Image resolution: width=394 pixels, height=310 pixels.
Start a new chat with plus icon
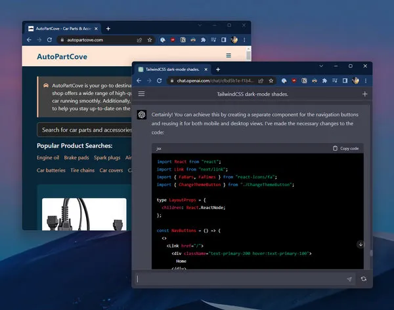click(x=364, y=94)
